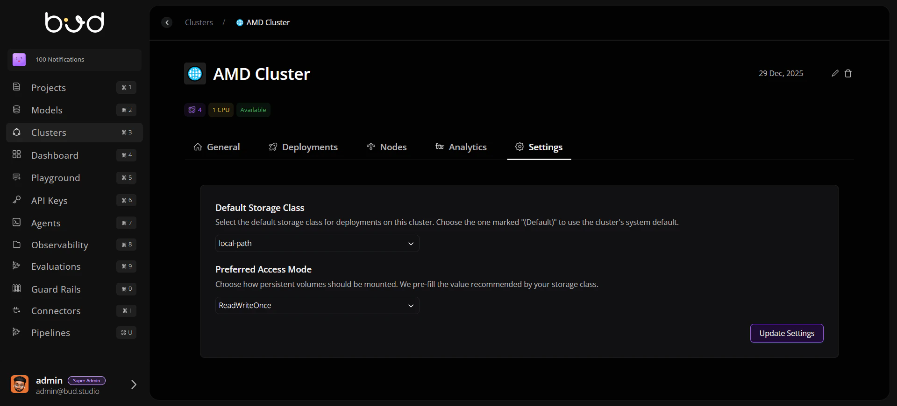Viewport: 897px width, 406px height.
Task: Click the Deployments tab rocket icon
Action: [x=273, y=147]
